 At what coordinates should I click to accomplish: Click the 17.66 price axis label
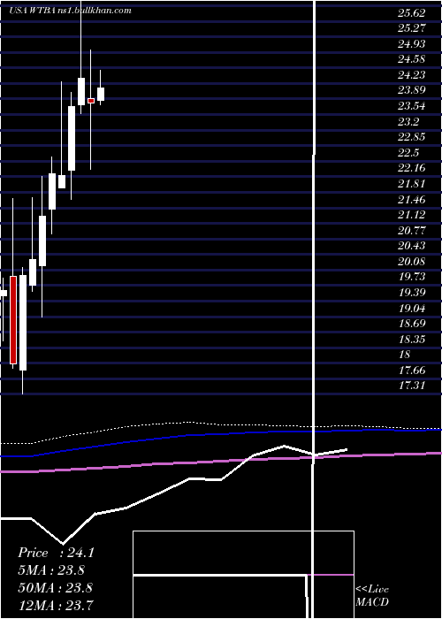(412, 371)
